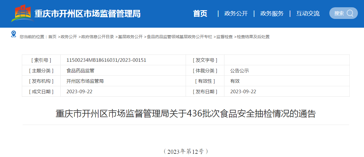Open 基层政务公开 breadcrumb link
Image resolution: width=364 pixels, height=157 pixels.
(130, 37)
